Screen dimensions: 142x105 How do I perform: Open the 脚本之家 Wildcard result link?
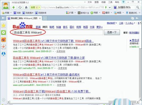coord(49,58)
